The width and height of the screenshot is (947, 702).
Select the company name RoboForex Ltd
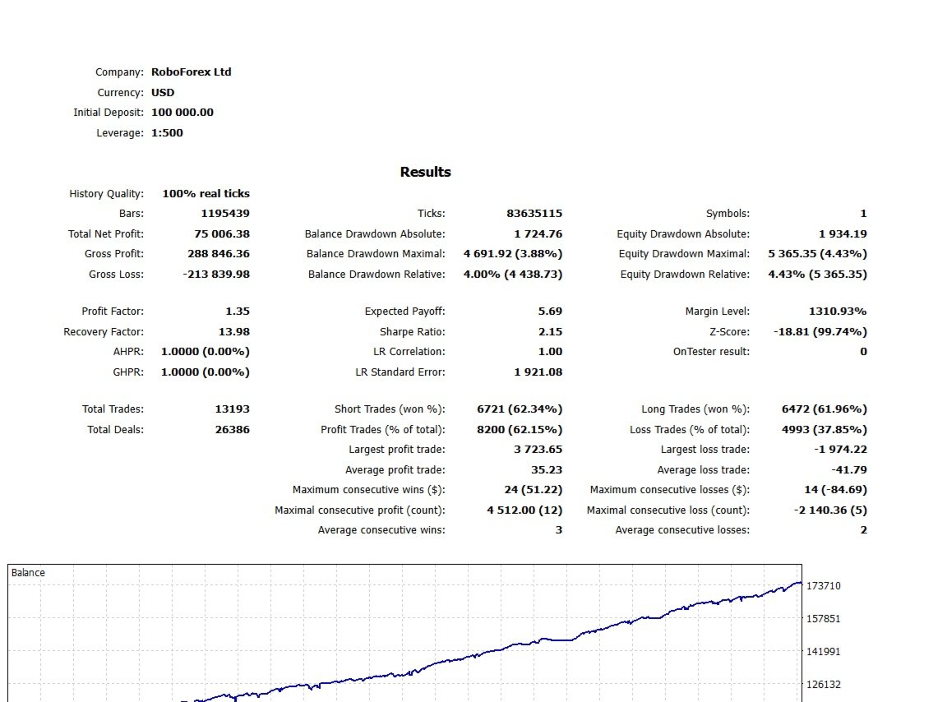[191, 72]
